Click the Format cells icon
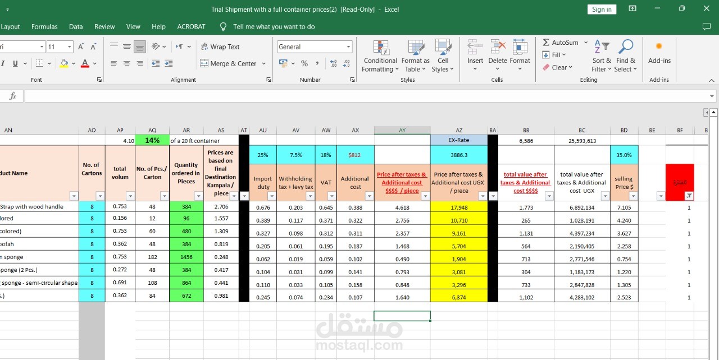 point(520,48)
